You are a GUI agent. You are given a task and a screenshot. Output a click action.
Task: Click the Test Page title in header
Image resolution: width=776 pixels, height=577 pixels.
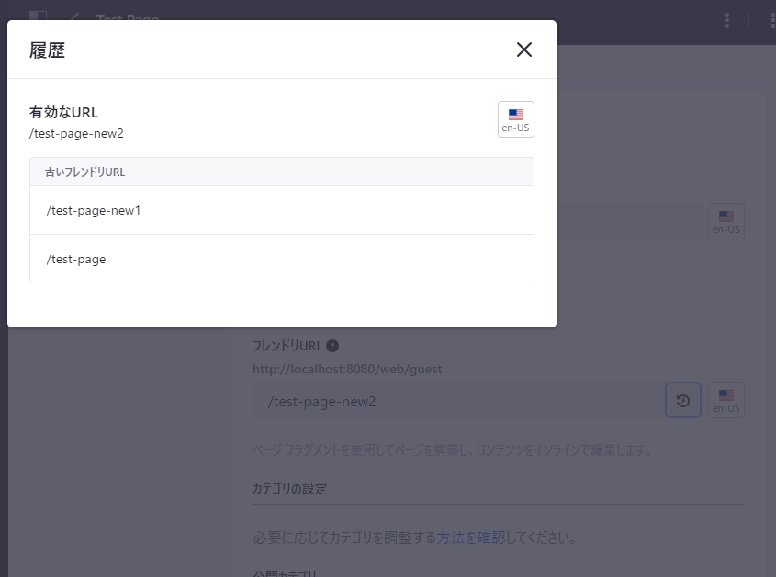click(x=128, y=18)
